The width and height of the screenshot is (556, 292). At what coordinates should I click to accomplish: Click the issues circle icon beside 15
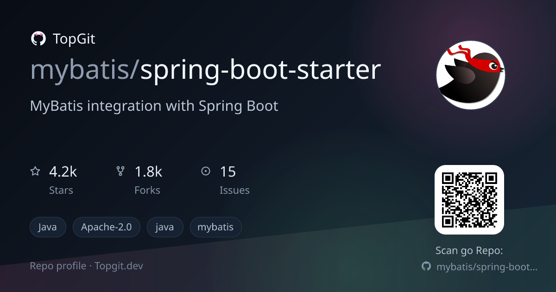[x=206, y=171]
